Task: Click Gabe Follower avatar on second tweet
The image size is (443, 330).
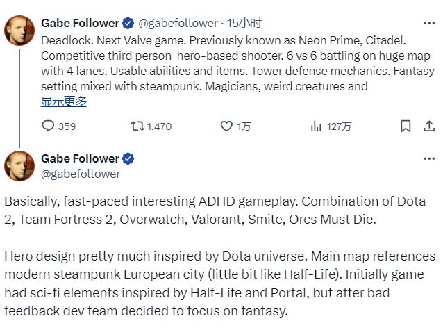Action: 19,167
